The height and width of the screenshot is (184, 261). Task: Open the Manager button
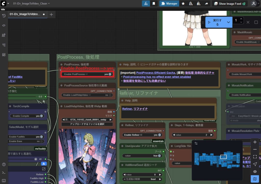169,4
